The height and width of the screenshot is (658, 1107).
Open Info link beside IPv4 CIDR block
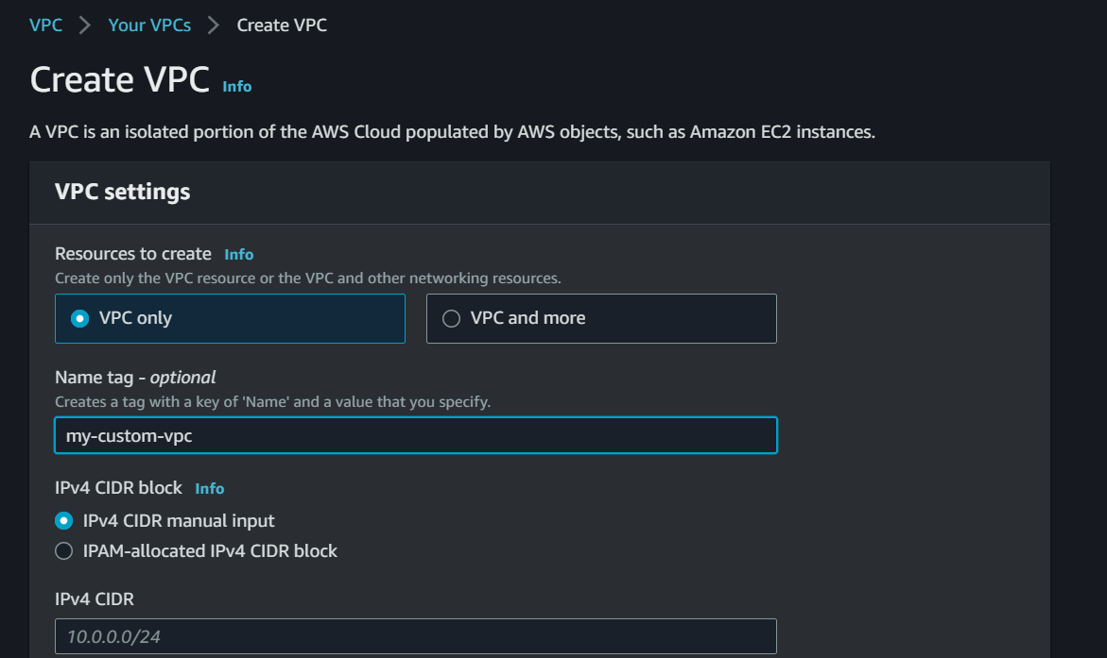(210, 489)
